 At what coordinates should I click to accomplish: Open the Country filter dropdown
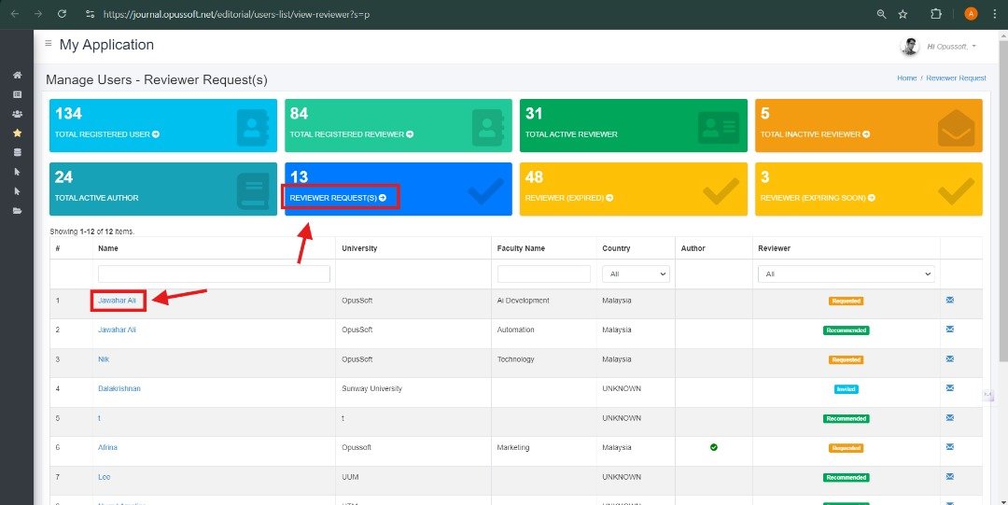tap(636, 274)
